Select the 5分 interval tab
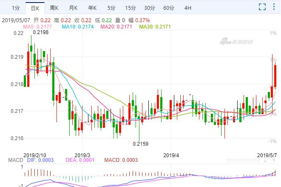Image resolution: width=281 pixels, height=187 pixels. coord(111,8)
